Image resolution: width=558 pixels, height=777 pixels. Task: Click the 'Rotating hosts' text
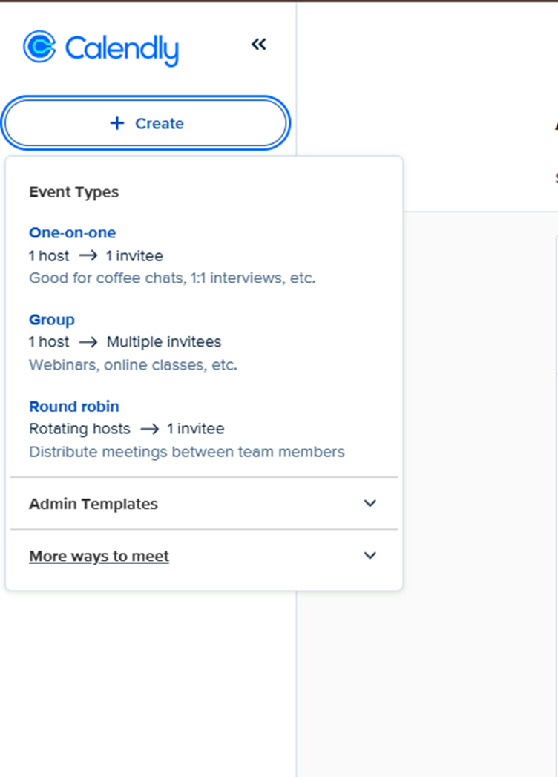[79, 429]
